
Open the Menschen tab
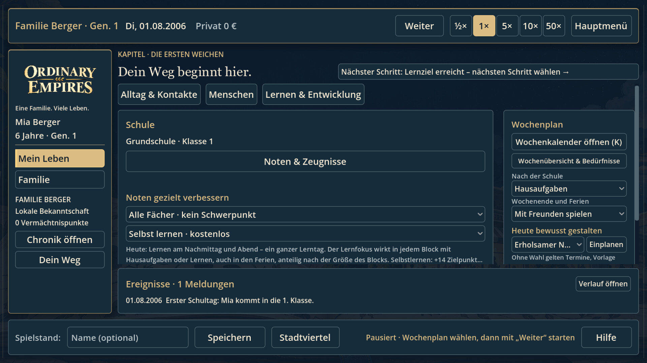pyautogui.click(x=231, y=94)
